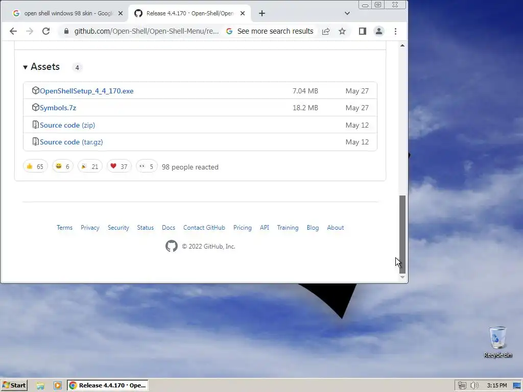Open the media player taskbar icon

(x=58, y=386)
